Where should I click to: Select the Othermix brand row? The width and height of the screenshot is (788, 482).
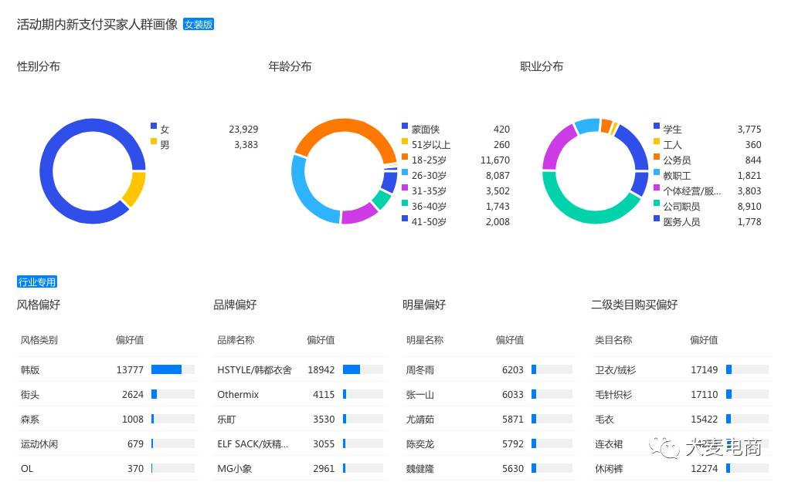301,394
